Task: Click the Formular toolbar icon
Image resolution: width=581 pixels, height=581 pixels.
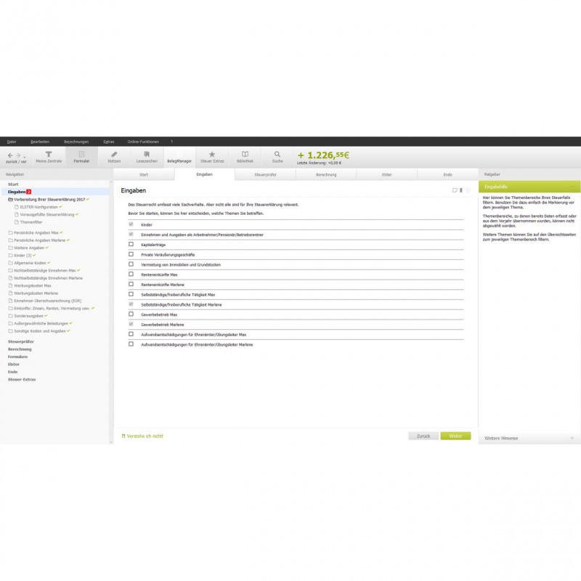Action: (81, 157)
